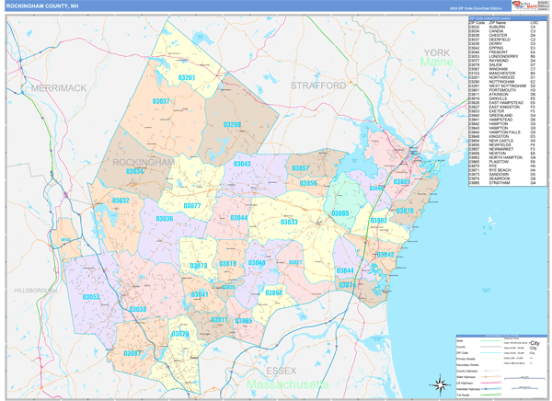Image resolution: width=552 pixels, height=401 pixels.
Task: Select ZIP code label 03087
Action: [132, 353]
